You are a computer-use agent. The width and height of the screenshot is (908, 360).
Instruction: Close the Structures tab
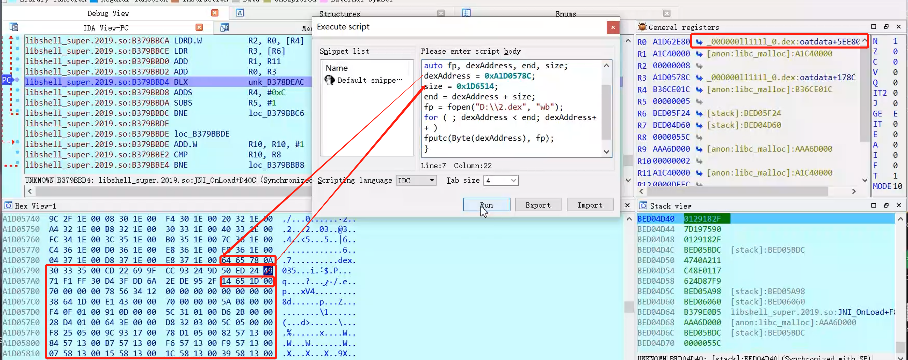point(441,13)
